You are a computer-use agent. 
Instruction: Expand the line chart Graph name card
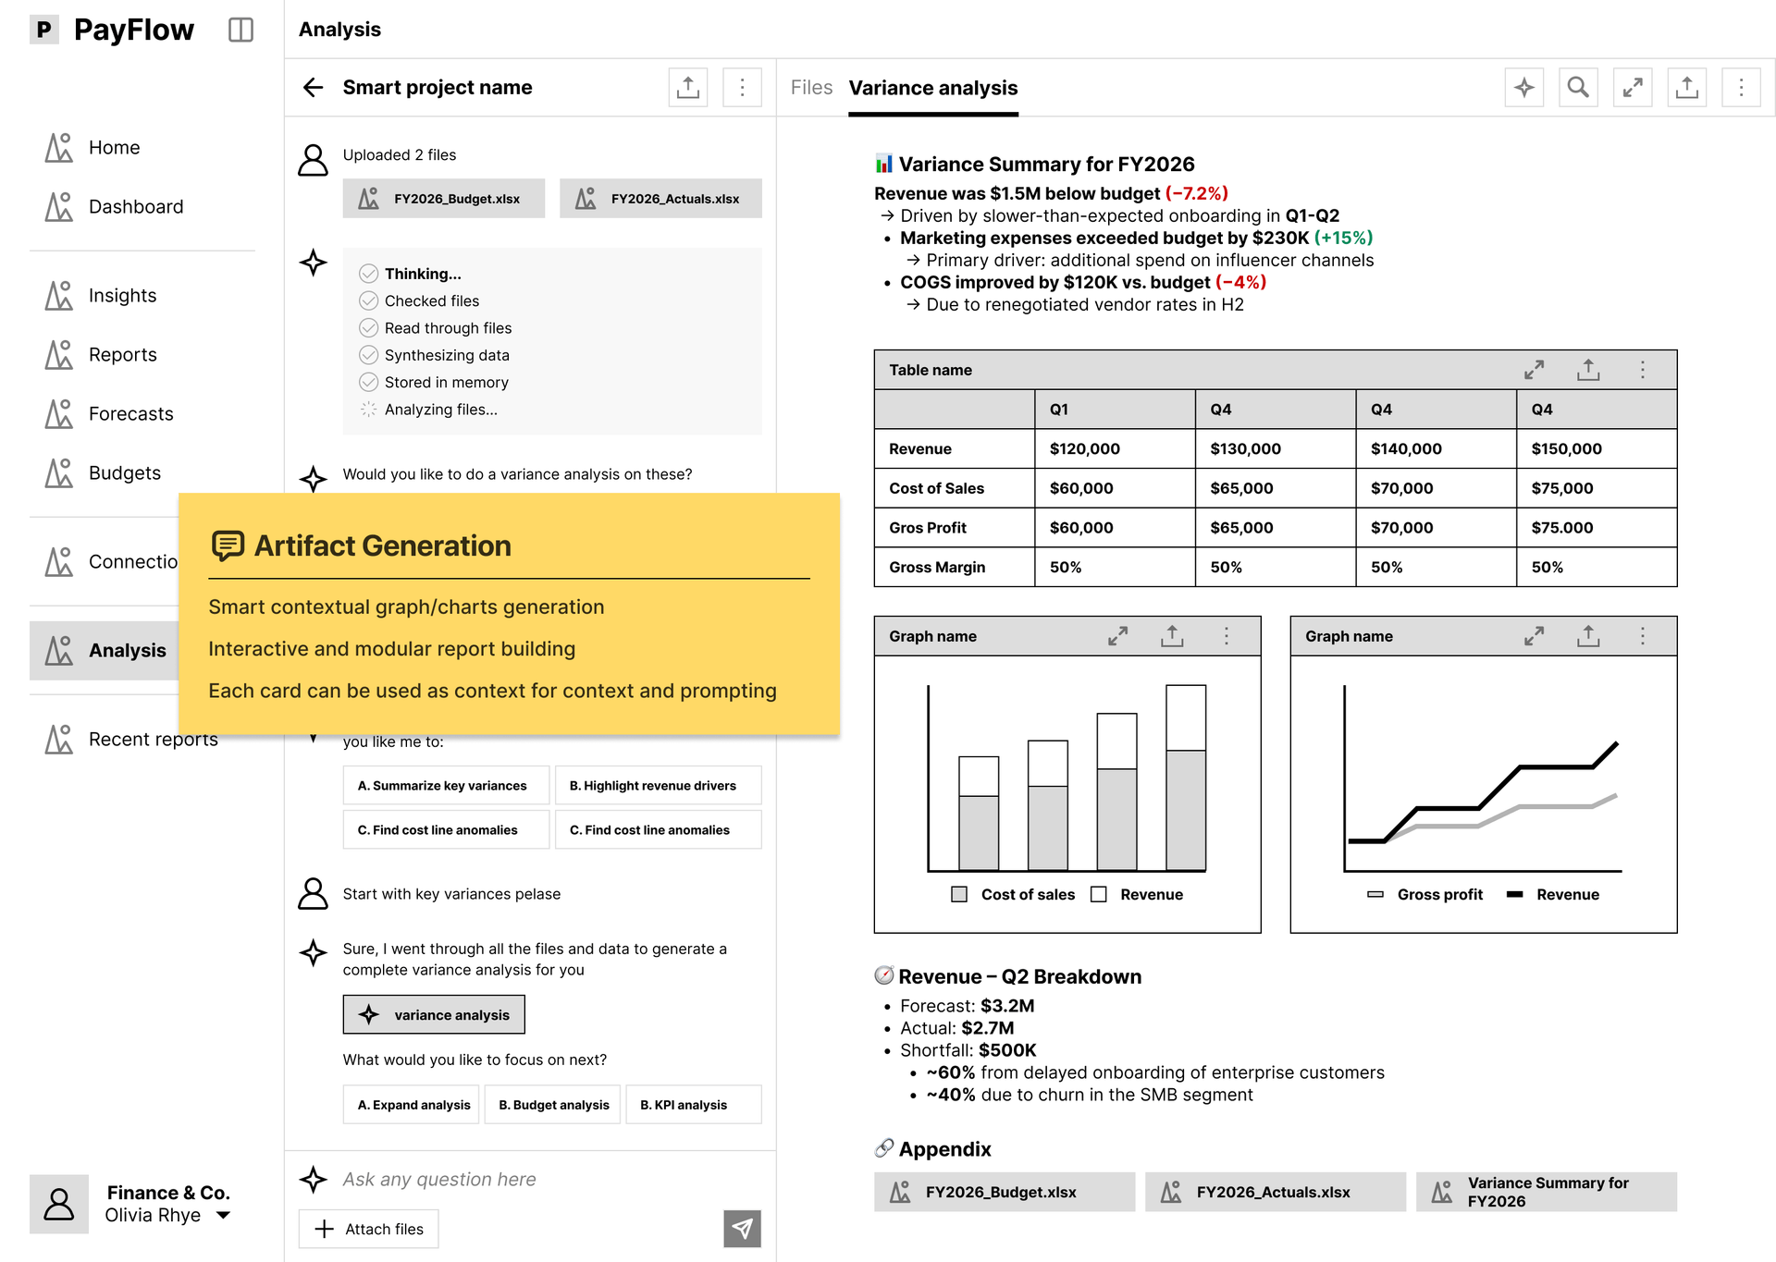tap(1535, 636)
